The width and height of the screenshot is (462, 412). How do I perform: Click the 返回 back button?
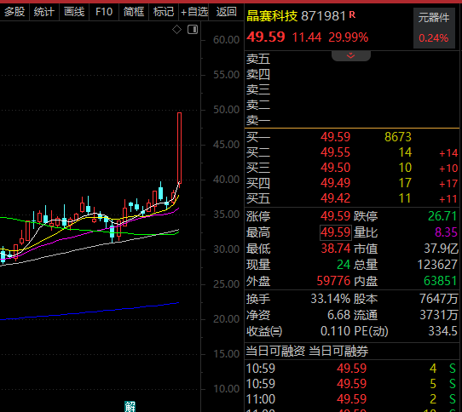click(x=226, y=12)
